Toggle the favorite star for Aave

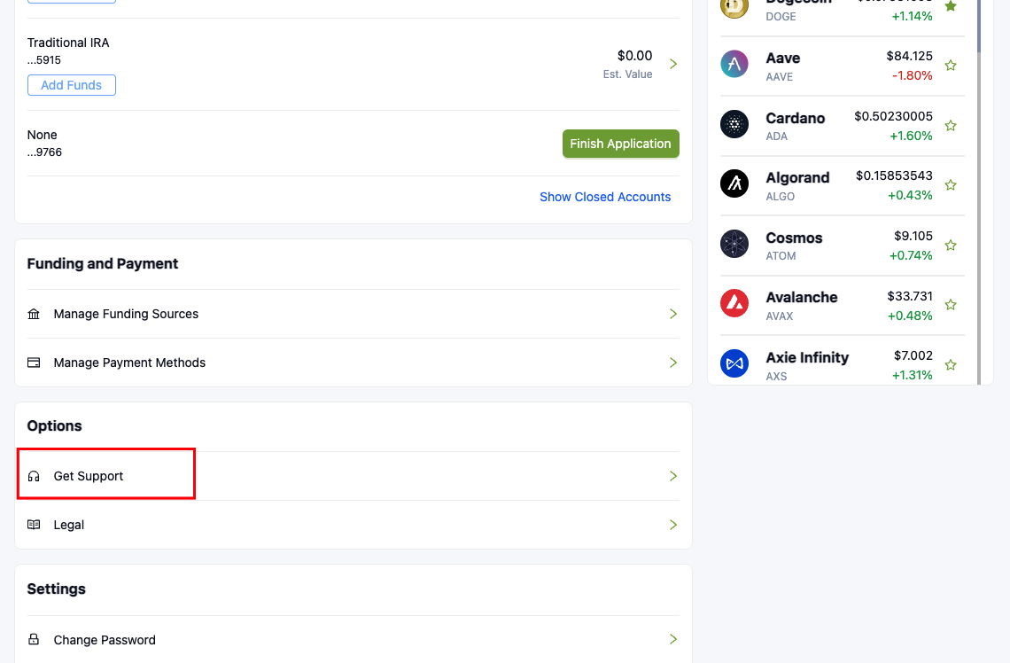pyautogui.click(x=951, y=66)
